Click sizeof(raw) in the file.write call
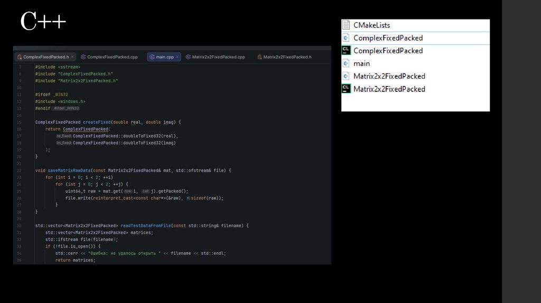The image size is (541, 303). coord(206,198)
